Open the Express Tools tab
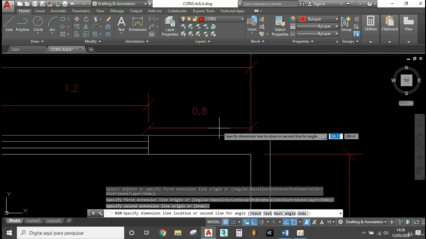The height and width of the screenshot is (239, 426). 204,11
